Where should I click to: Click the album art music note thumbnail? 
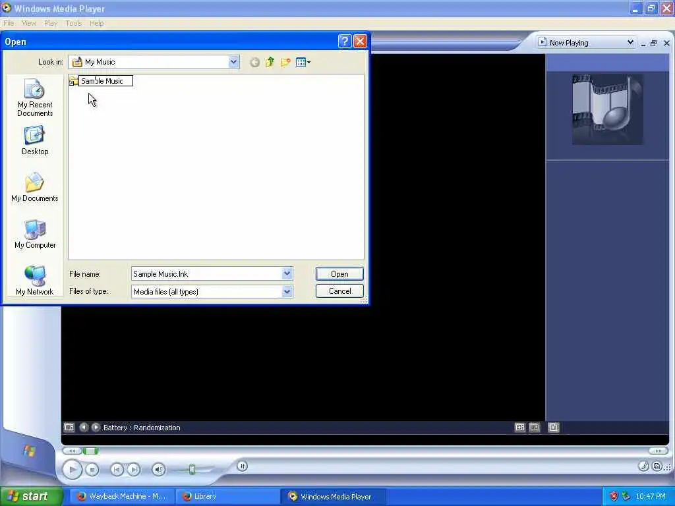608,109
